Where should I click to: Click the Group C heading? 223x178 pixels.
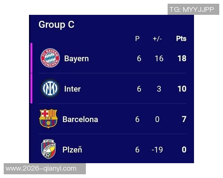(x=56, y=24)
